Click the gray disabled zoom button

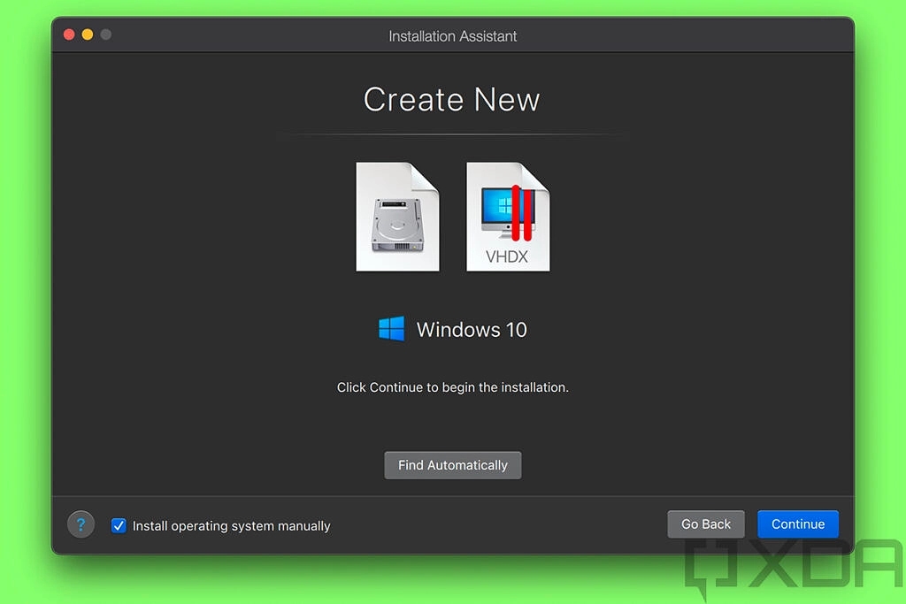(106, 34)
